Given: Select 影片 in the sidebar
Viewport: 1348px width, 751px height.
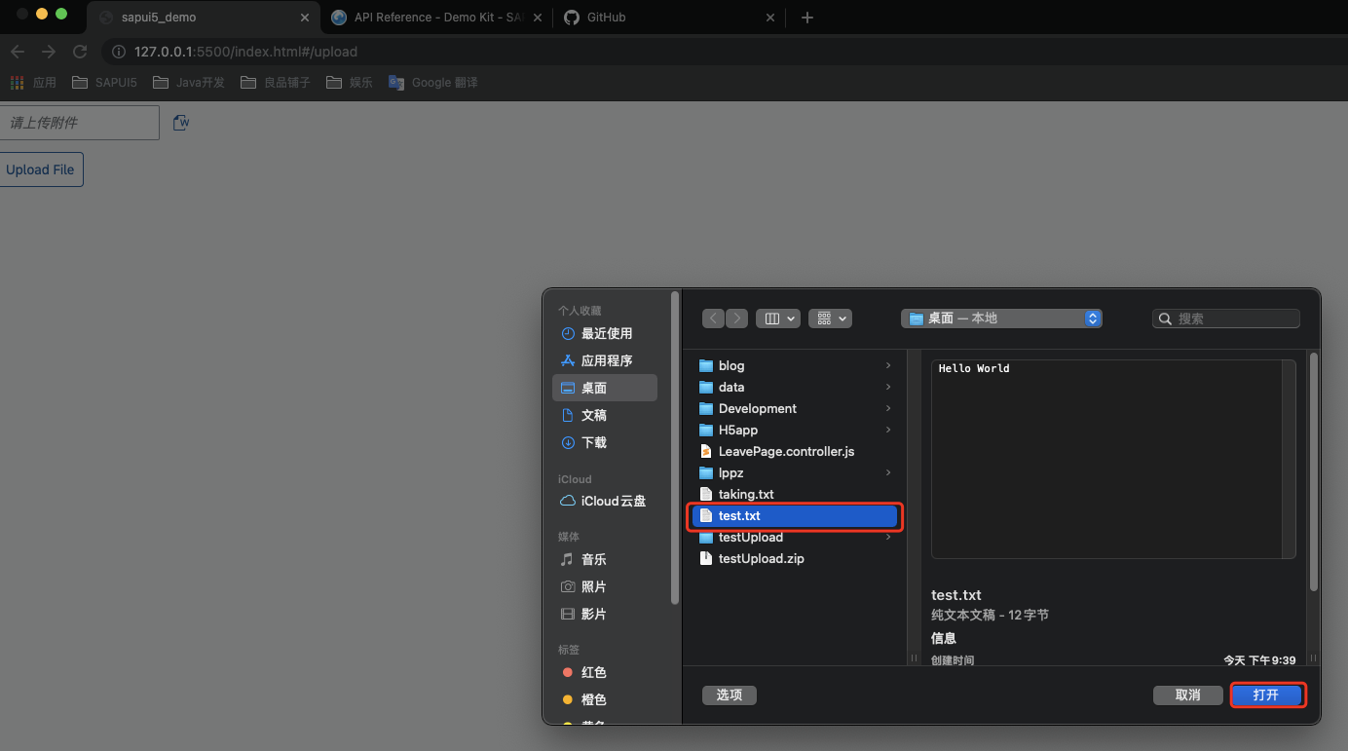Looking at the screenshot, I should pyautogui.click(x=605, y=614).
